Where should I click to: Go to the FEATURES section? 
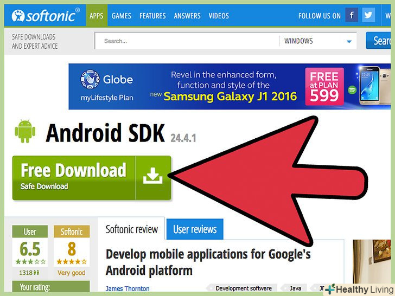tap(152, 16)
